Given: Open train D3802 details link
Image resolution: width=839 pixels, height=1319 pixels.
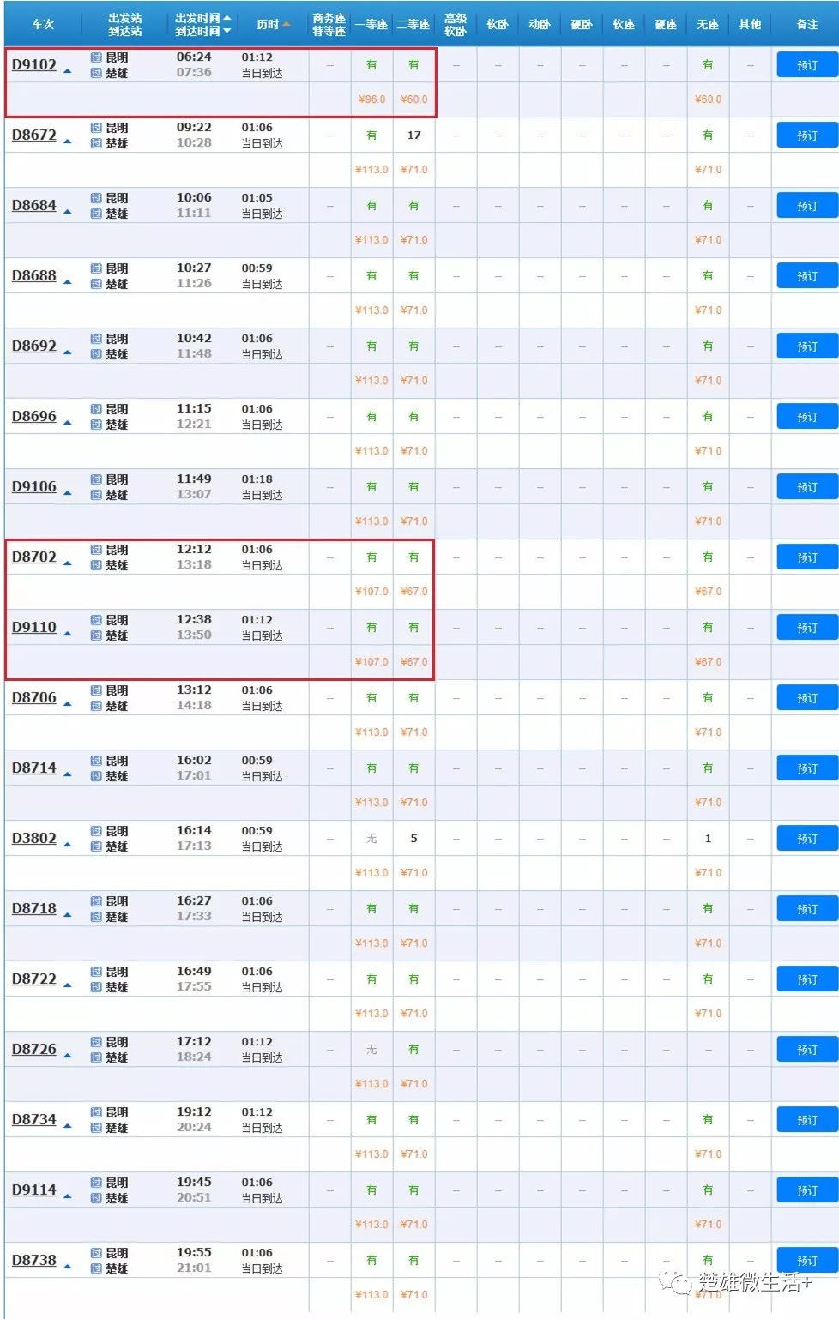Looking at the screenshot, I should [x=34, y=839].
